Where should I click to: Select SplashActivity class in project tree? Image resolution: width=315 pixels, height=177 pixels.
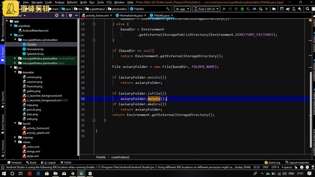35,54
